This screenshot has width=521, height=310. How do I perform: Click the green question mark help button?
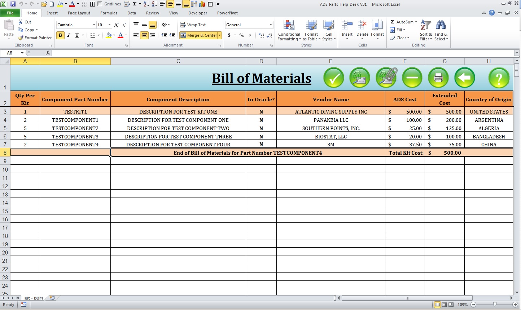[x=499, y=77]
